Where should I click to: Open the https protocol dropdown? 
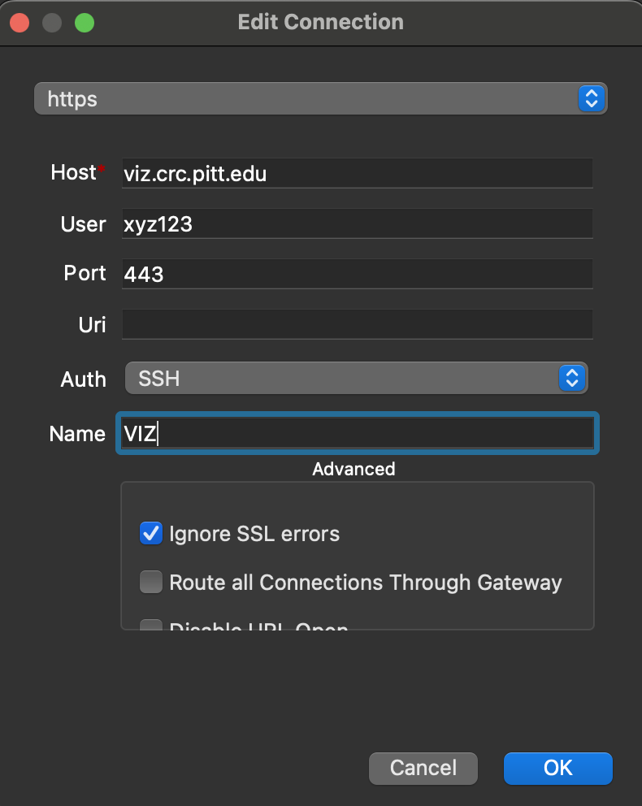(321, 98)
